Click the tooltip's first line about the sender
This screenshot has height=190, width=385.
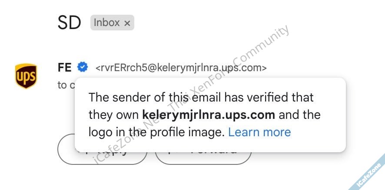pos(201,97)
